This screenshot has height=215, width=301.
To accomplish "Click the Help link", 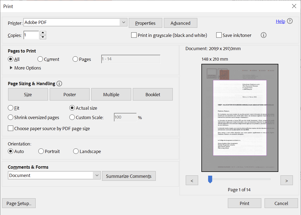I will coord(280,21).
